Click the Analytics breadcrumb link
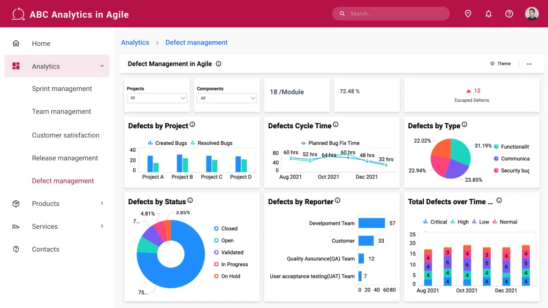This screenshot has height=308, width=548. click(x=135, y=42)
